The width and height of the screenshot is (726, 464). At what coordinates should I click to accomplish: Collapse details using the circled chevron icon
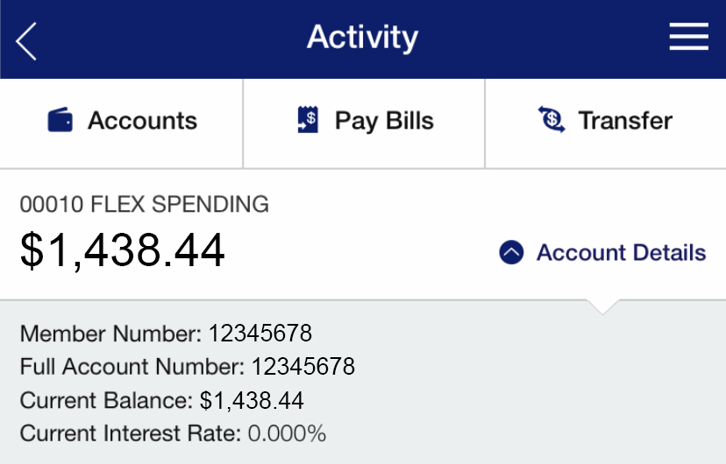(511, 252)
